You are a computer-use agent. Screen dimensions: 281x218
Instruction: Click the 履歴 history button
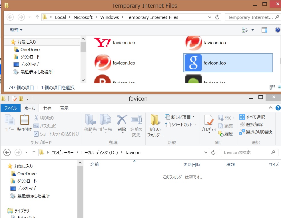coord(226,134)
